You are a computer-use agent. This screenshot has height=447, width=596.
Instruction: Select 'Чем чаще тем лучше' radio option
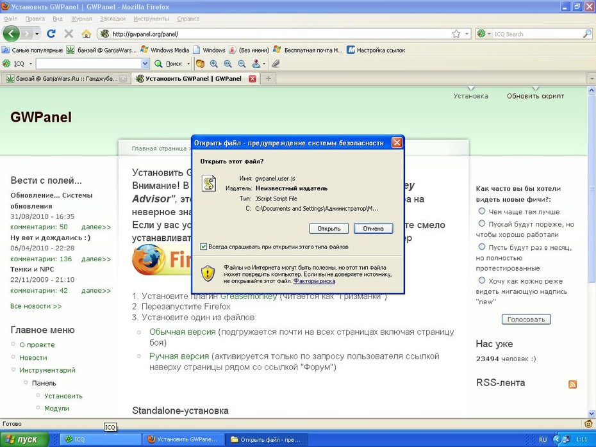(x=481, y=211)
